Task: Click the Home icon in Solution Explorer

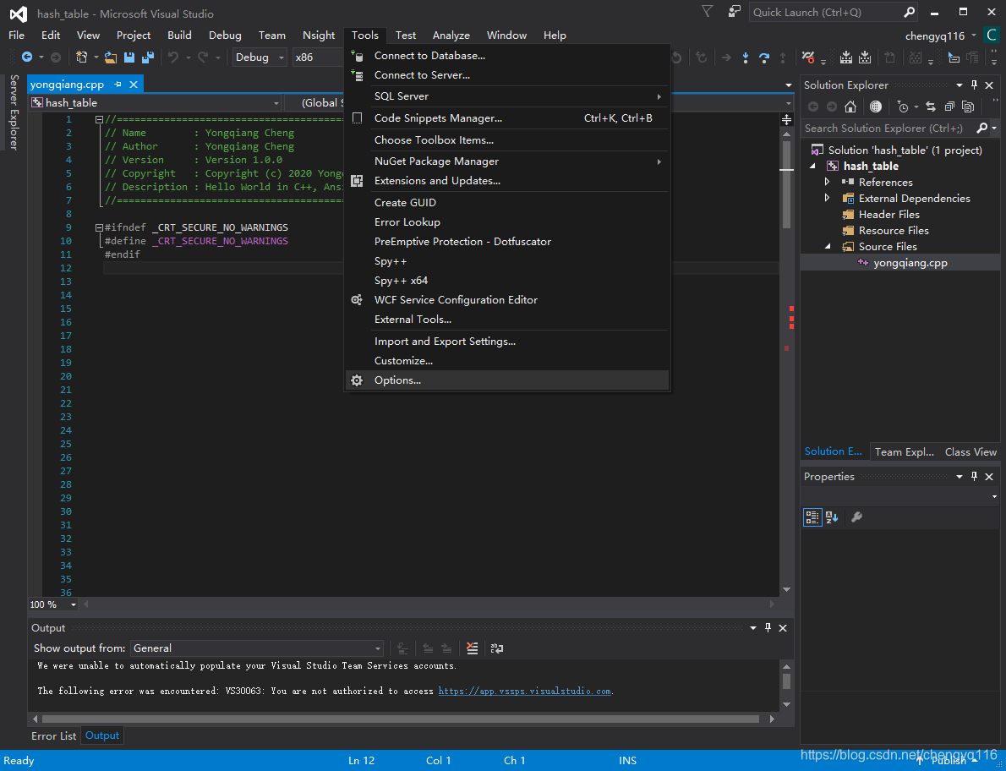Action: point(850,107)
